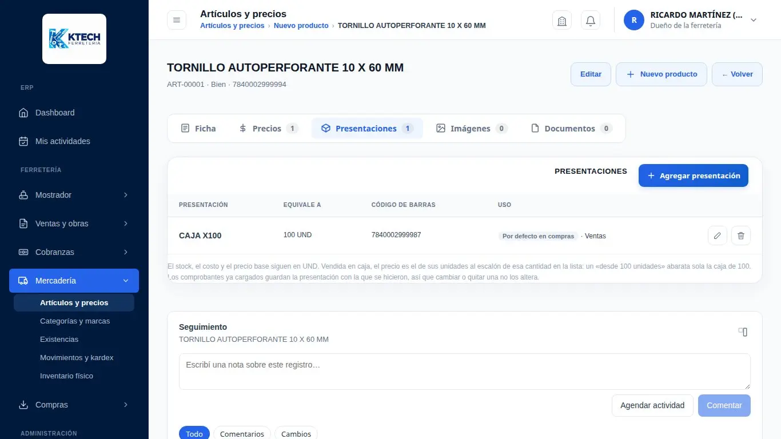Expand the Cobranzas submenu chevron
The width and height of the screenshot is (781, 439).
pos(126,252)
